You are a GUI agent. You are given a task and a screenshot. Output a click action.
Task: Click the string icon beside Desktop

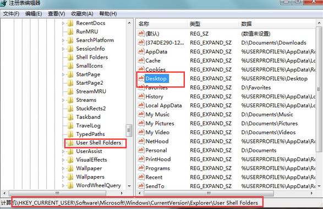[141, 78]
